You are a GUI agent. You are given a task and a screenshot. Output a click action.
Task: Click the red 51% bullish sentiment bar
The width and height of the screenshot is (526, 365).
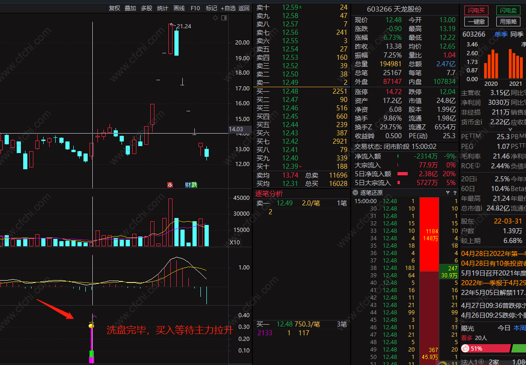pyautogui.click(x=486, y=349)
